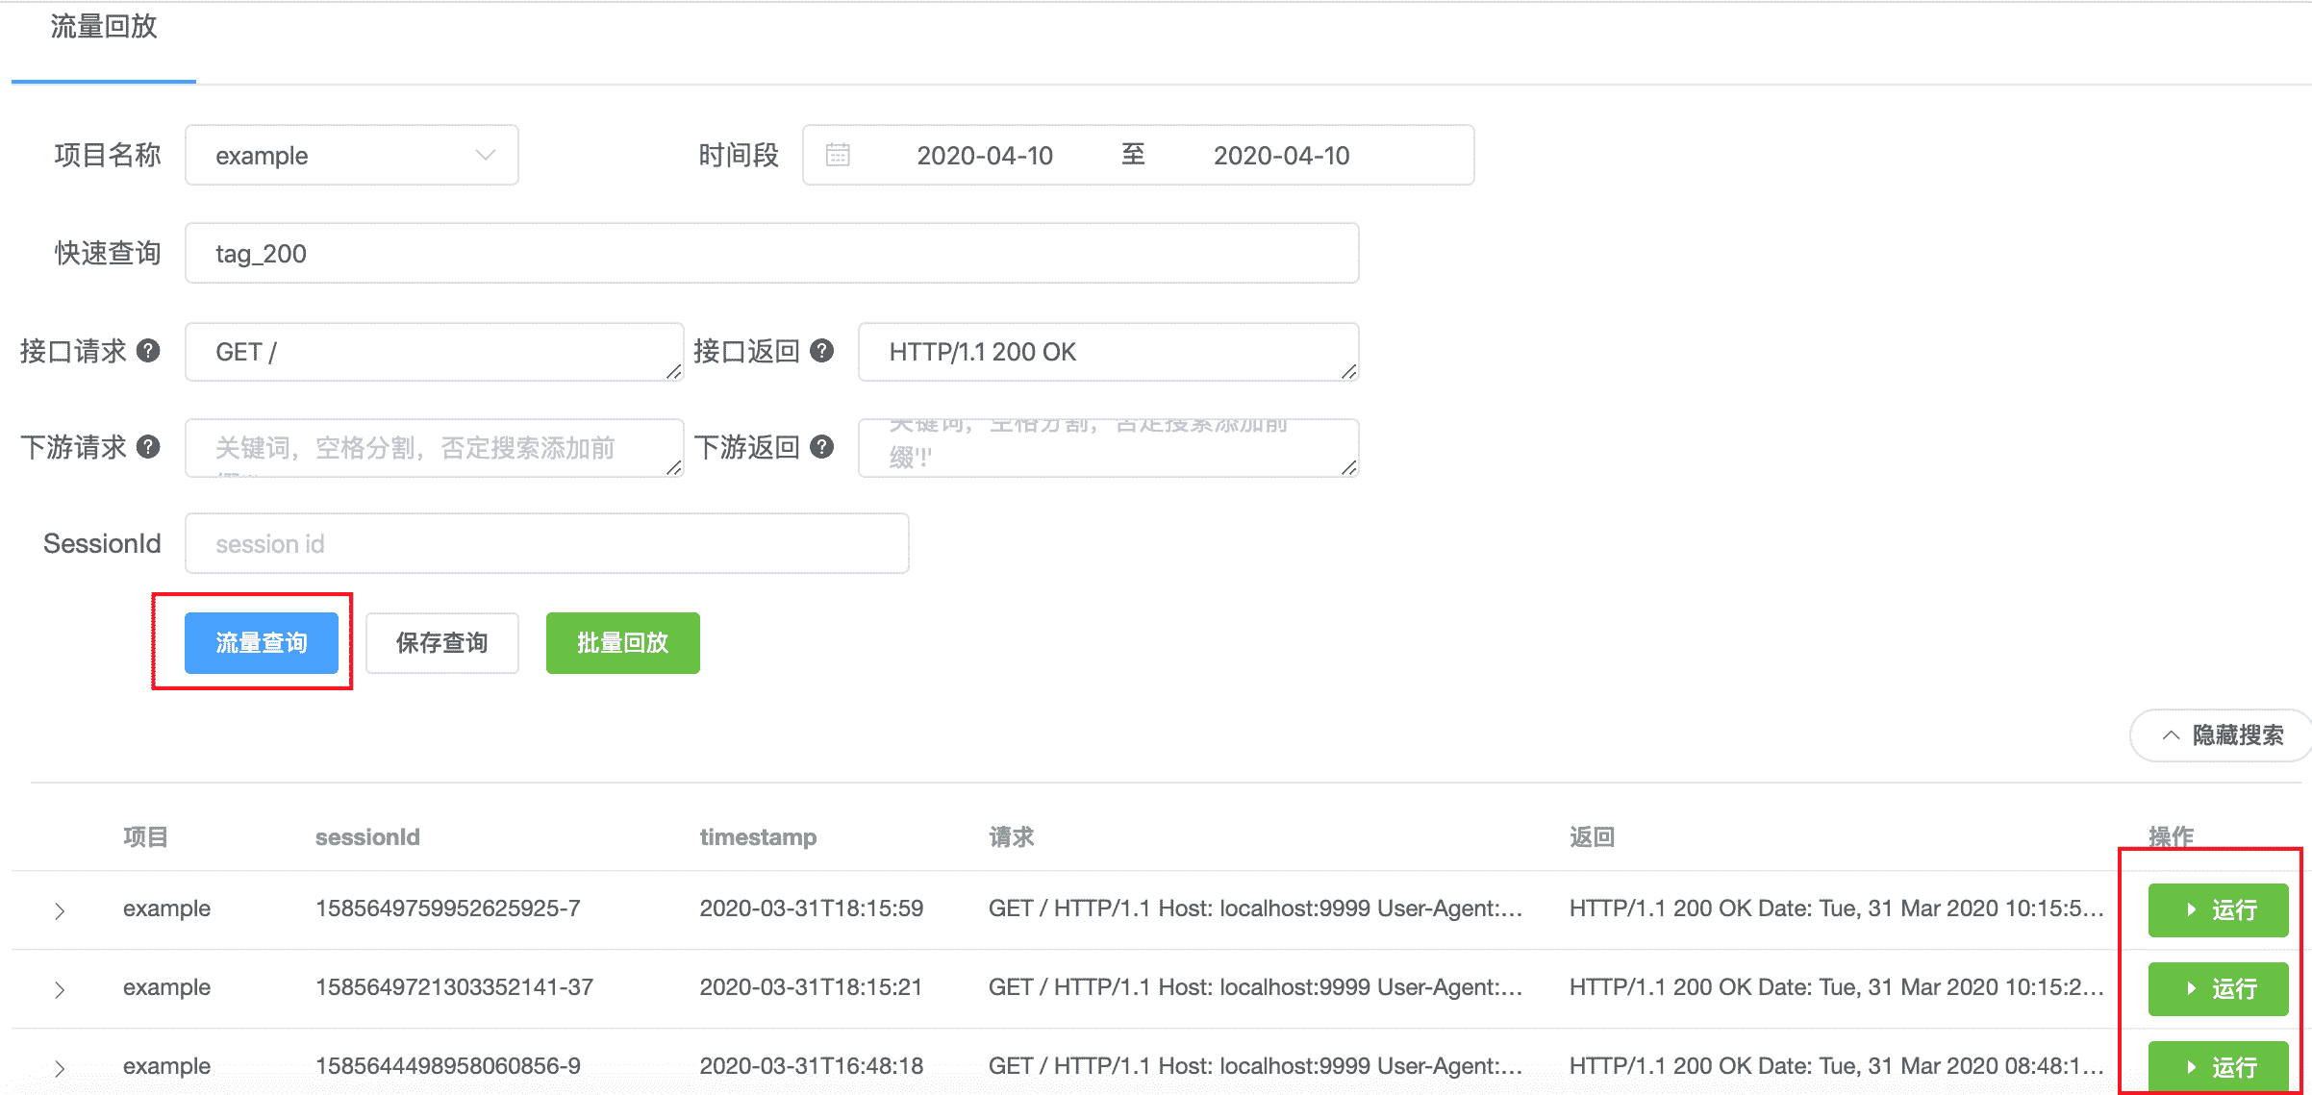Run the 18:15:21 session with 运行
The height and width of the screenshot is (1095, 2312).
click(2218, 988)
